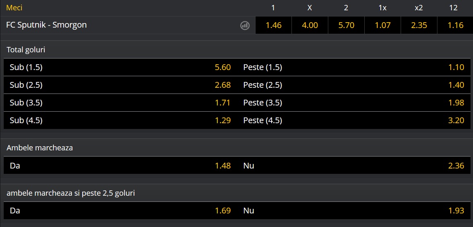
Task: Select double chance 1x odds 1.07
Action: [x=382, y=25]
